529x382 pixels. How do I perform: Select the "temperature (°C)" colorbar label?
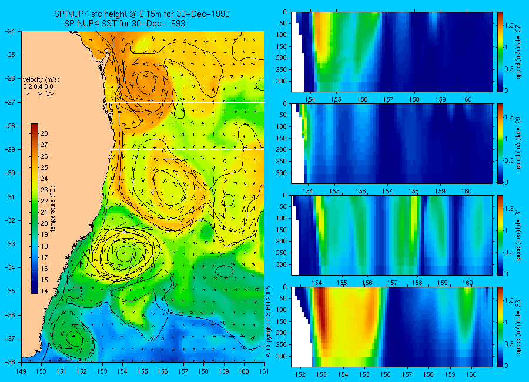coord(53,209)
